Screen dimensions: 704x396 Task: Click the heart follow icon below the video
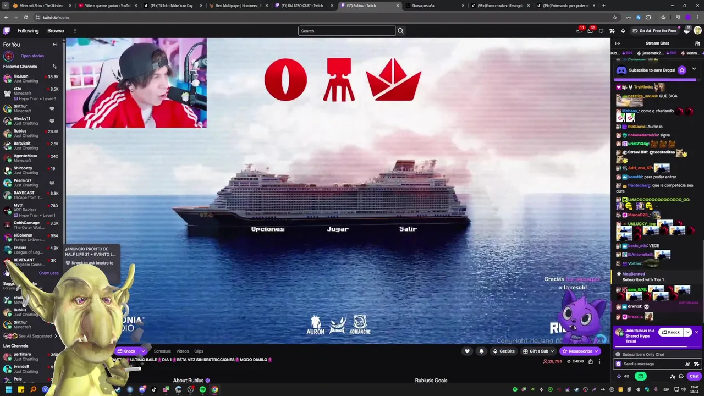click(x=467, y=351)
